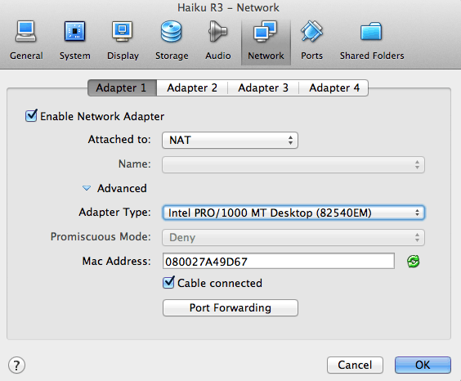Screen dimensions: 461x381
Task: Open the help question mark button
Action: (16, 365)
